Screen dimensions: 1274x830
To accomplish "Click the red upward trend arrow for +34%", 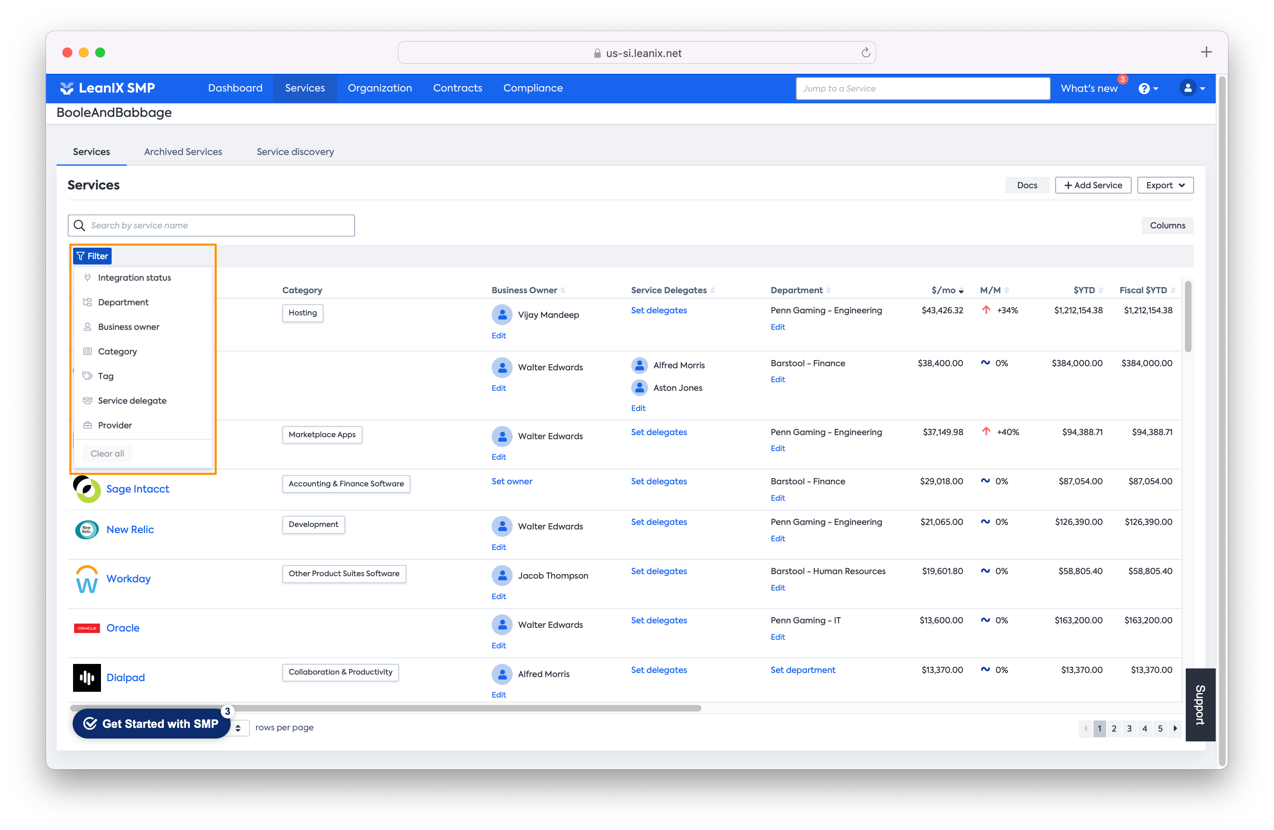I will point(986,310).
